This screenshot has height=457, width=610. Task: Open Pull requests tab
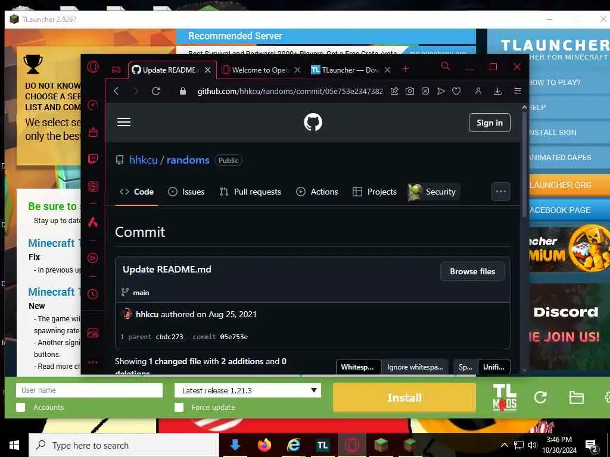[250, 192]
